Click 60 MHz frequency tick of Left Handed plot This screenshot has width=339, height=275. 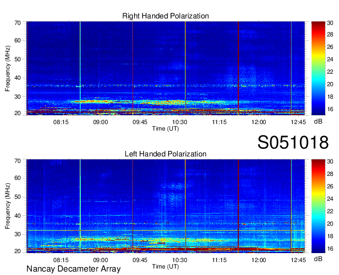coord(17,178)
